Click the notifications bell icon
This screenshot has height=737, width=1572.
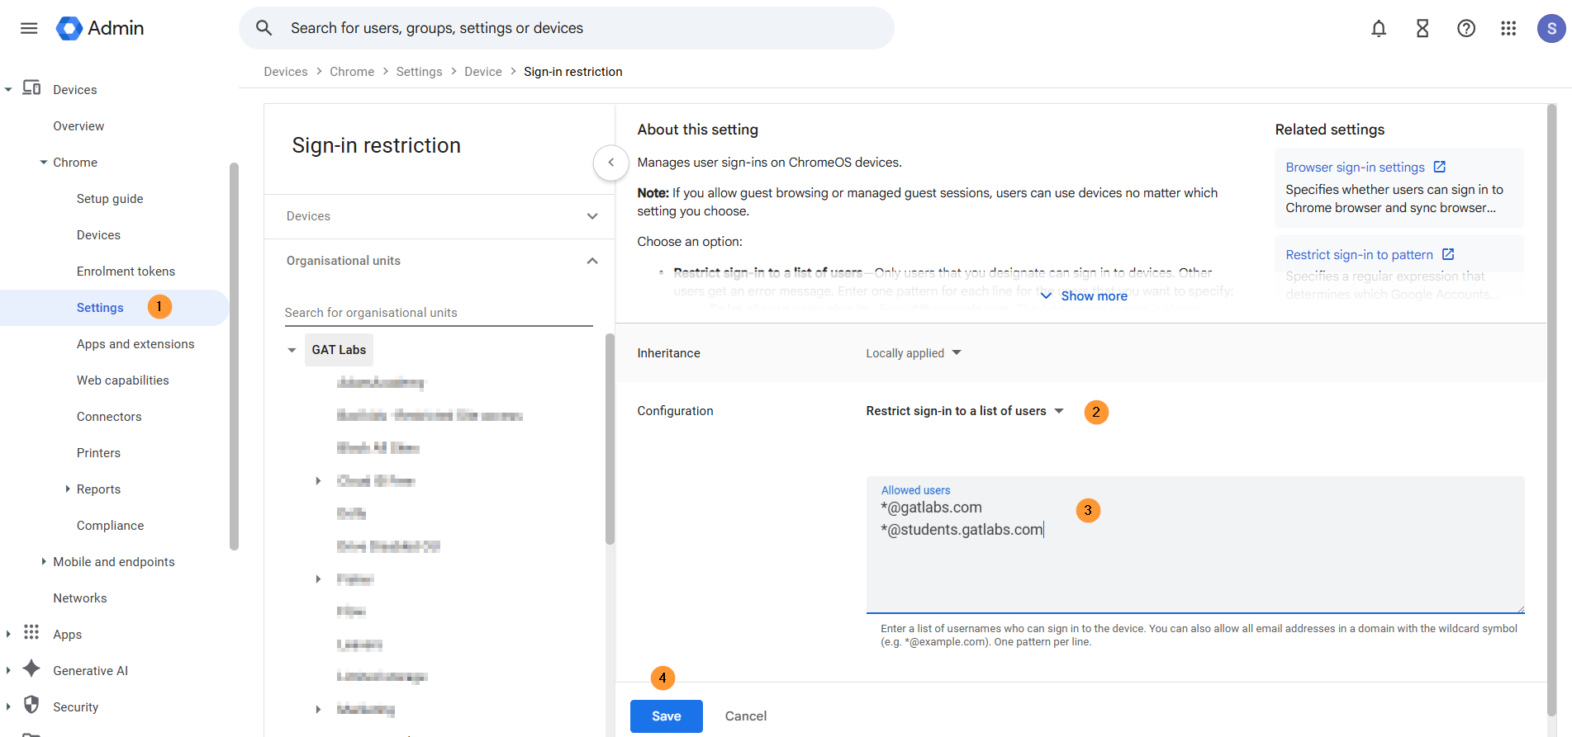[1379, 29]
